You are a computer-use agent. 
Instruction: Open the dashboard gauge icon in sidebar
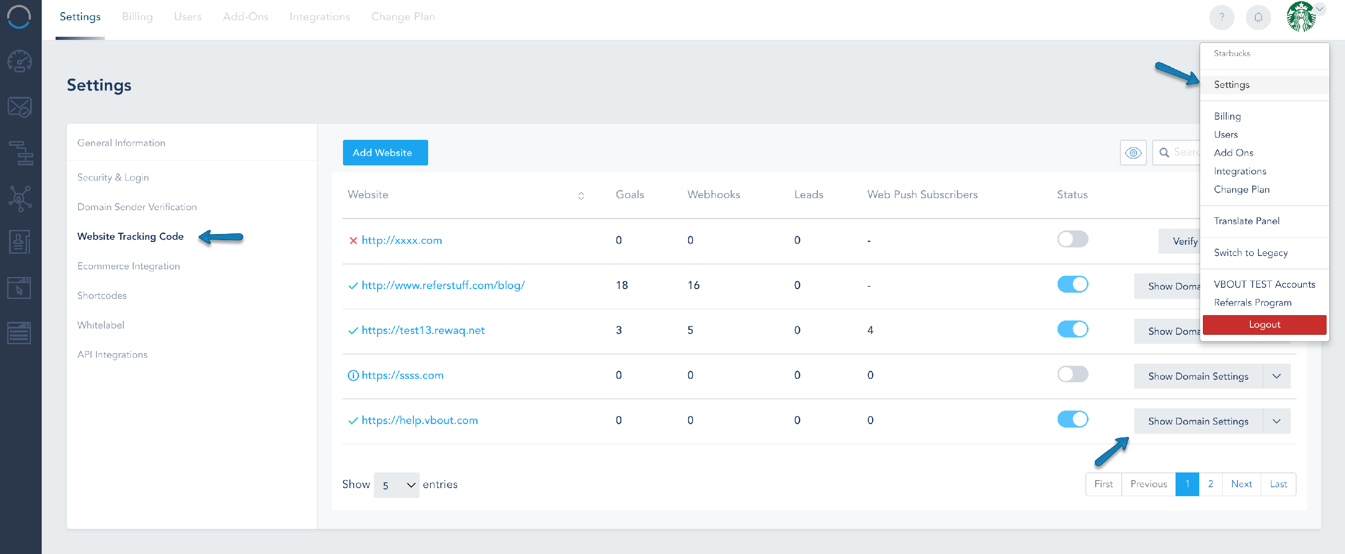(20, 61)
